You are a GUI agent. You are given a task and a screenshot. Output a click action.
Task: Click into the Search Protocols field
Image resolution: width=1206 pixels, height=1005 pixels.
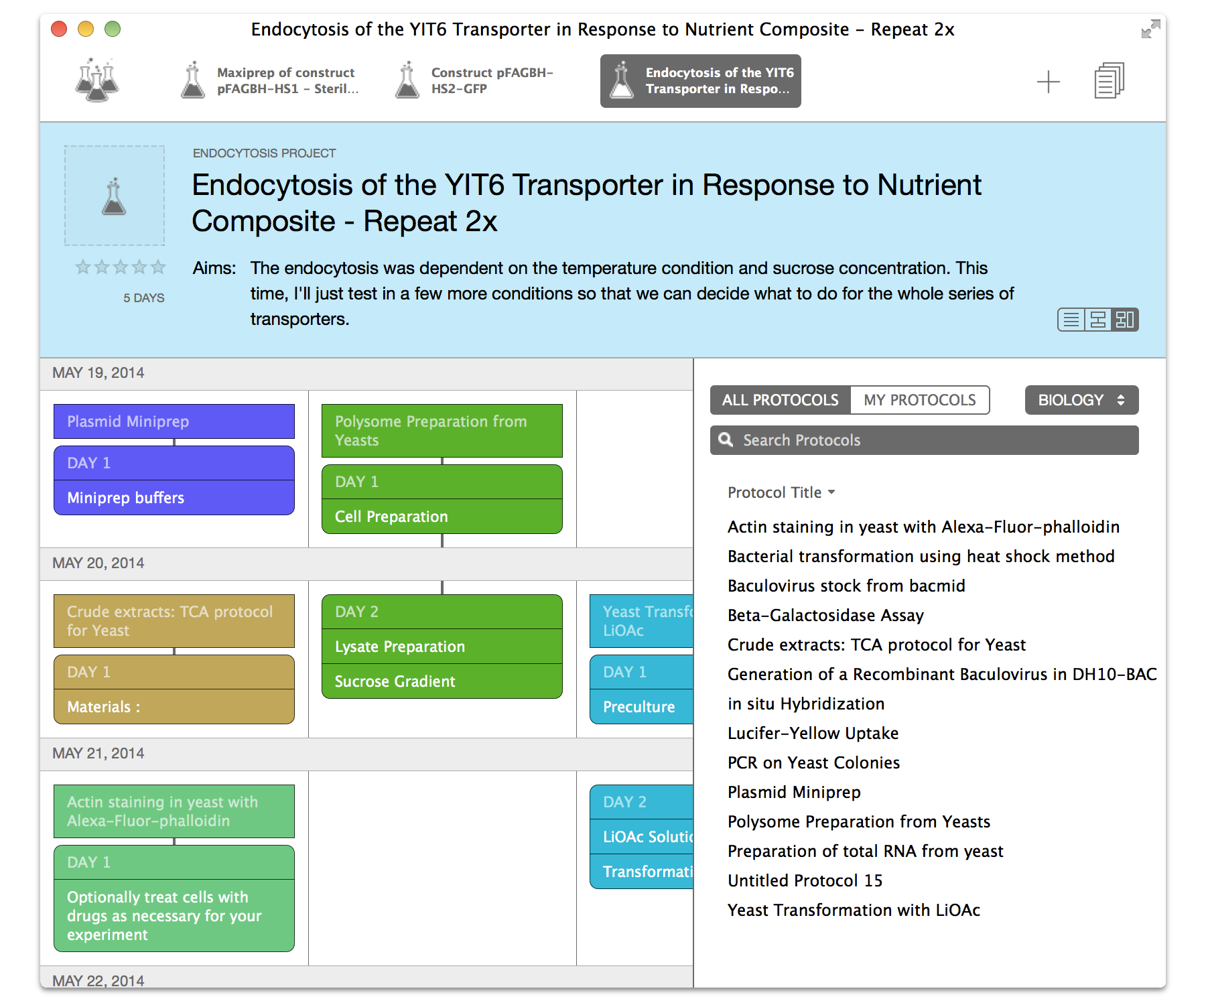925,440
